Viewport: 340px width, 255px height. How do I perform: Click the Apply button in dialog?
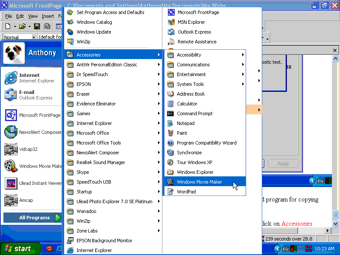pyautogui.click(x=283, y=164)
